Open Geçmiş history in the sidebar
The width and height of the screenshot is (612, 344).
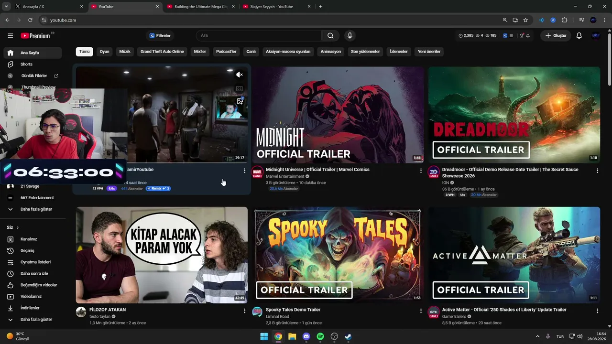33,250
